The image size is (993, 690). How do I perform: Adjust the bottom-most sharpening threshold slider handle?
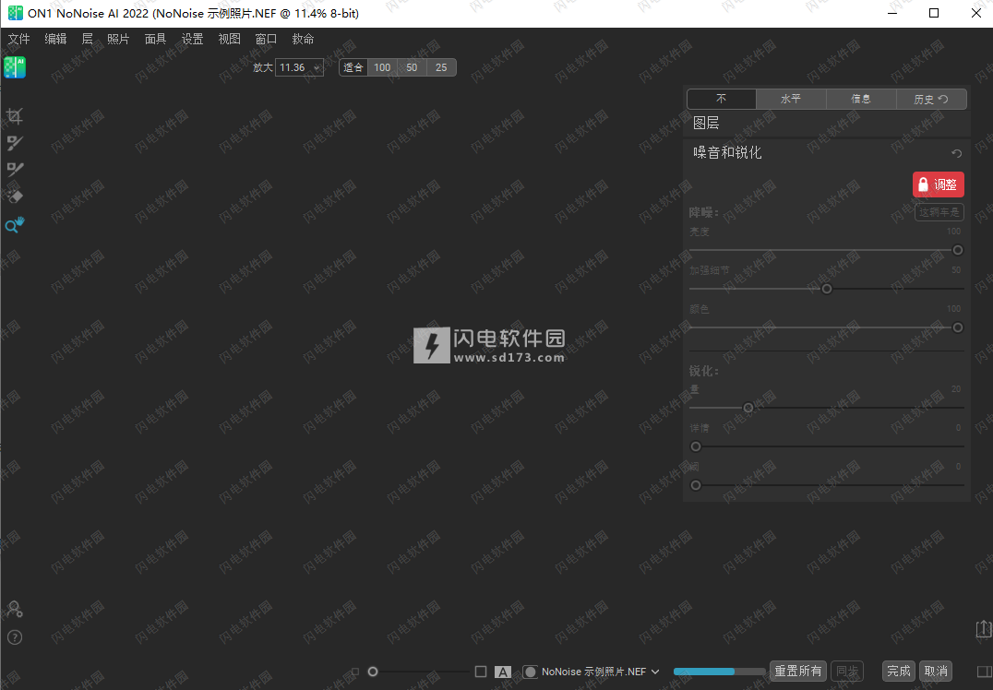click(695, 485)
